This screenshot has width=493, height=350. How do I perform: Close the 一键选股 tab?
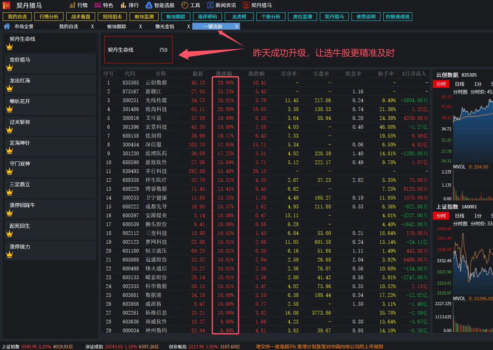point(237,26)
